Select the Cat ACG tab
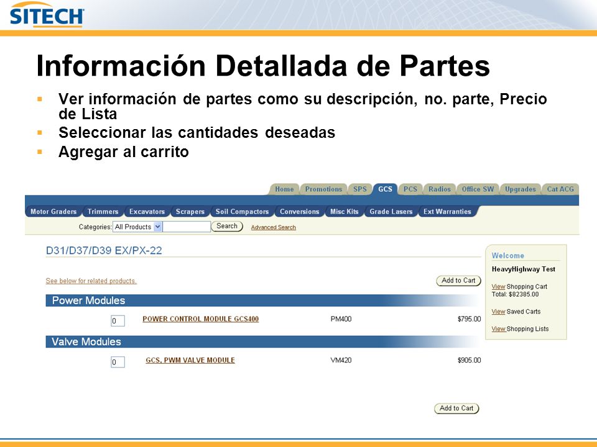This screenshot has height=447, width=597. coord(560,189)
